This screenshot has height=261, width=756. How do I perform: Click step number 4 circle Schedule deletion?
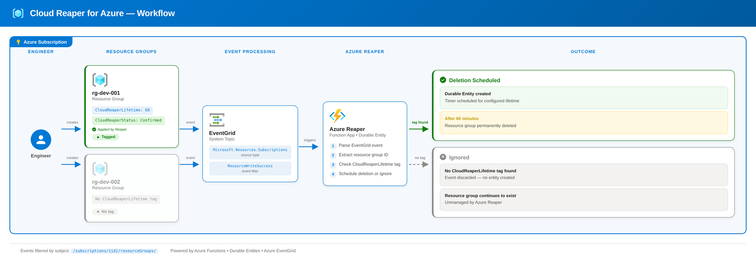[x=333, y=174]
